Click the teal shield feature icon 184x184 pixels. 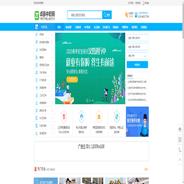click(x=117, y=117)
